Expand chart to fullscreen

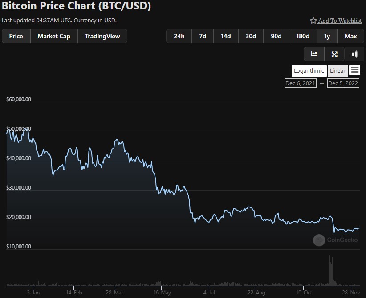(334, 54)
